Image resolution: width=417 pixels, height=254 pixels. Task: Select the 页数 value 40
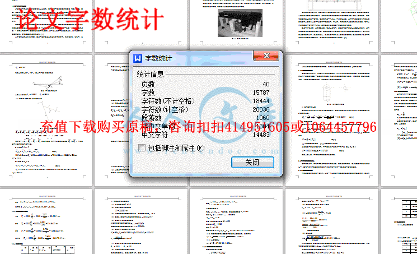pos(266,84)
